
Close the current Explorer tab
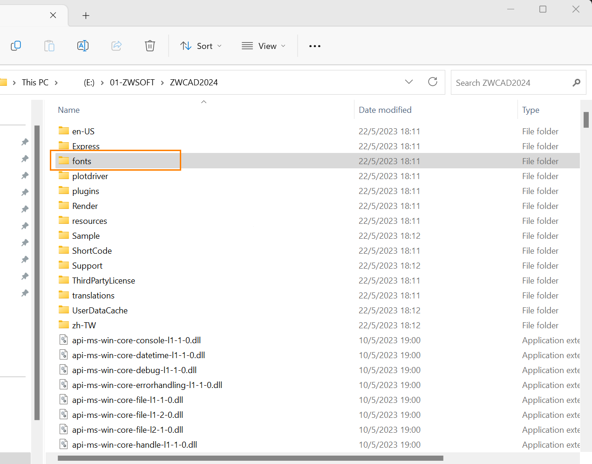[53, 15]
